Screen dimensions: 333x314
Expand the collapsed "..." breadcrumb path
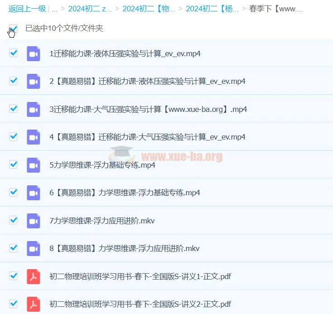tap(54, 9)
